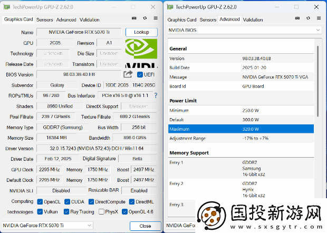
Task: Switch to Sensors tab in left window
Action: coord(45,20)
